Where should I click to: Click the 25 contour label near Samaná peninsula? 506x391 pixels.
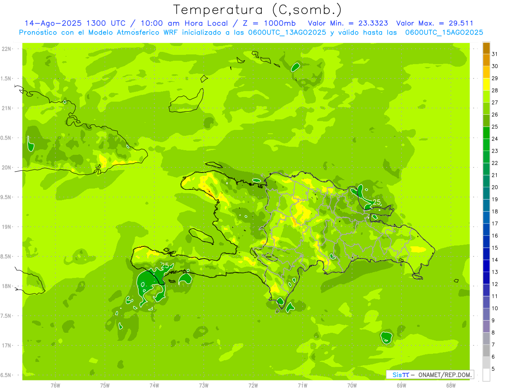pos(377,202)
